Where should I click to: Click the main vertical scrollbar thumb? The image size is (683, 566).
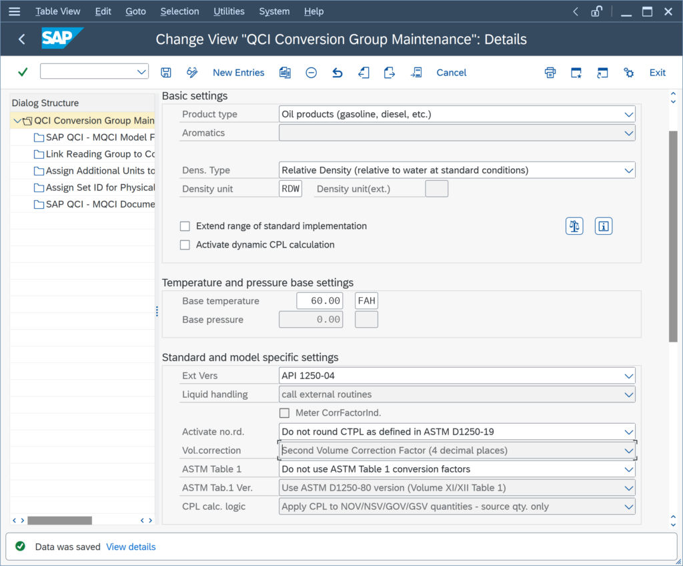673,236
